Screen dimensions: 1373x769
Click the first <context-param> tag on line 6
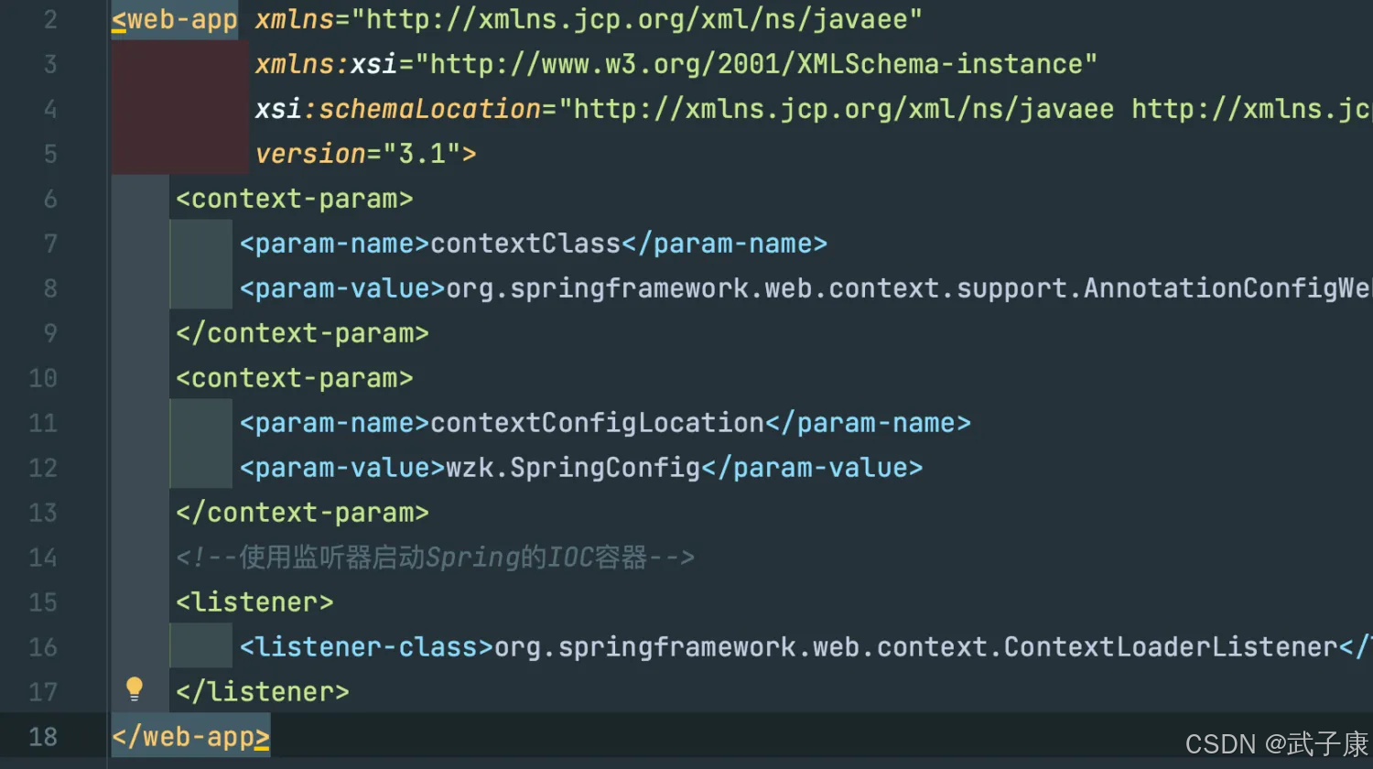pyautogui.click(x=295, y=199)
